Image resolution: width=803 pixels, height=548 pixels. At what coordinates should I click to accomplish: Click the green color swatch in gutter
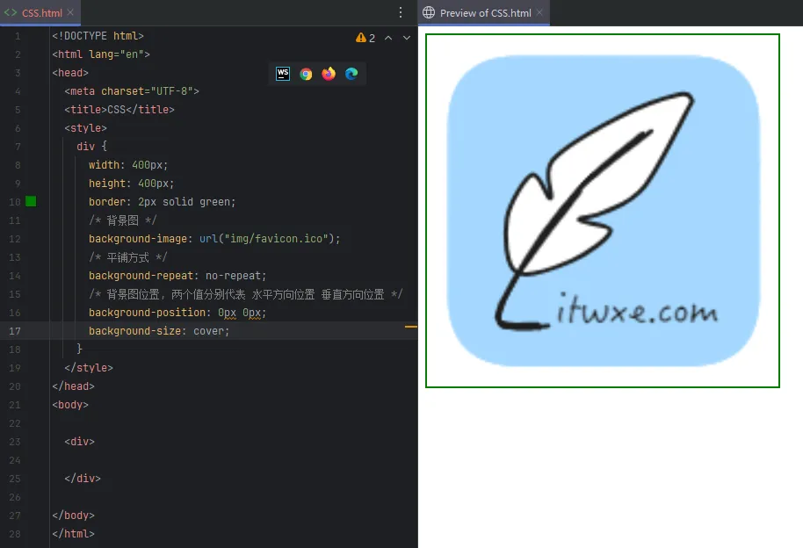31,202
